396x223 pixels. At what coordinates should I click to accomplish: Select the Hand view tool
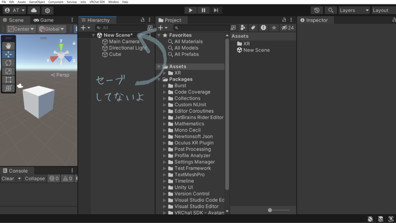(8, 46)
